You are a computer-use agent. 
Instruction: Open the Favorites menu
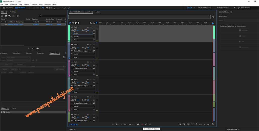coord(34,5)
